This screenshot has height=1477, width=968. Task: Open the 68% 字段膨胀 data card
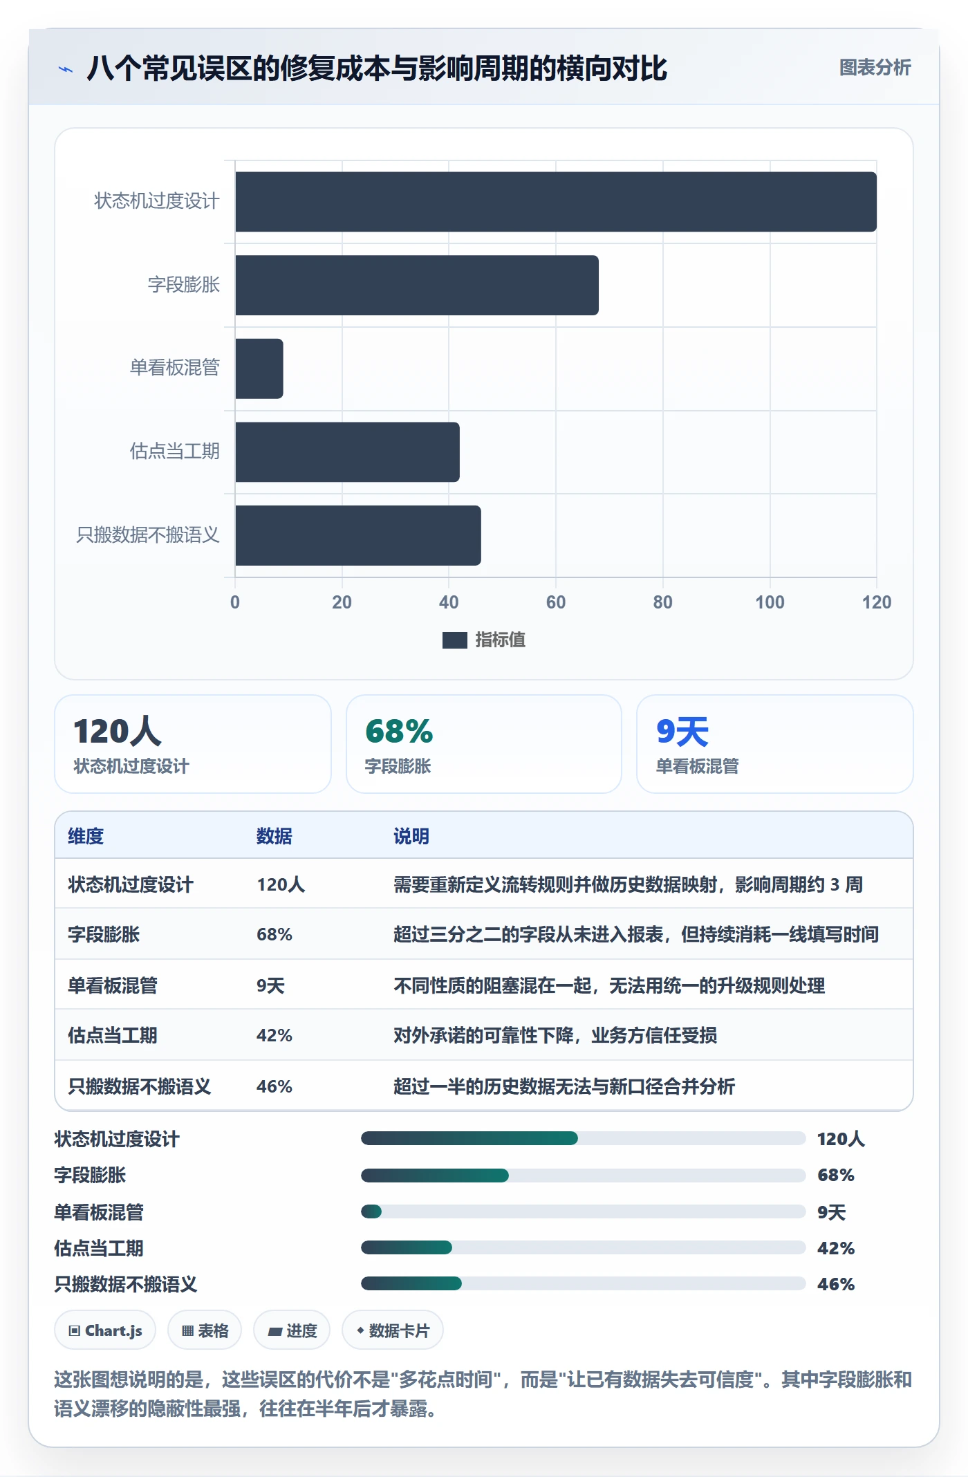click(484, 744)
